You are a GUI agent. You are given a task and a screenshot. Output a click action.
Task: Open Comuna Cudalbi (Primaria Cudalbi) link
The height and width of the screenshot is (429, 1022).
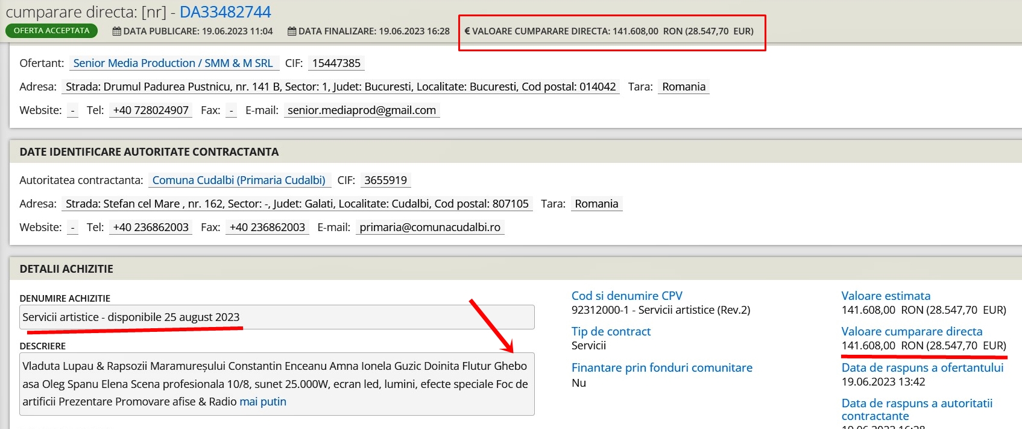coord(239,180)
